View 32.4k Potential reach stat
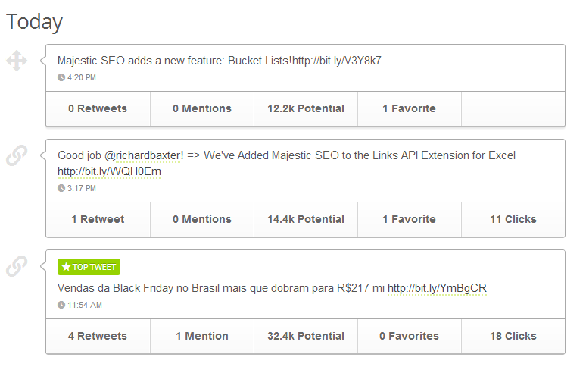Image resolution: width=586 pixels, height=370 pixels. pos(306,336)
